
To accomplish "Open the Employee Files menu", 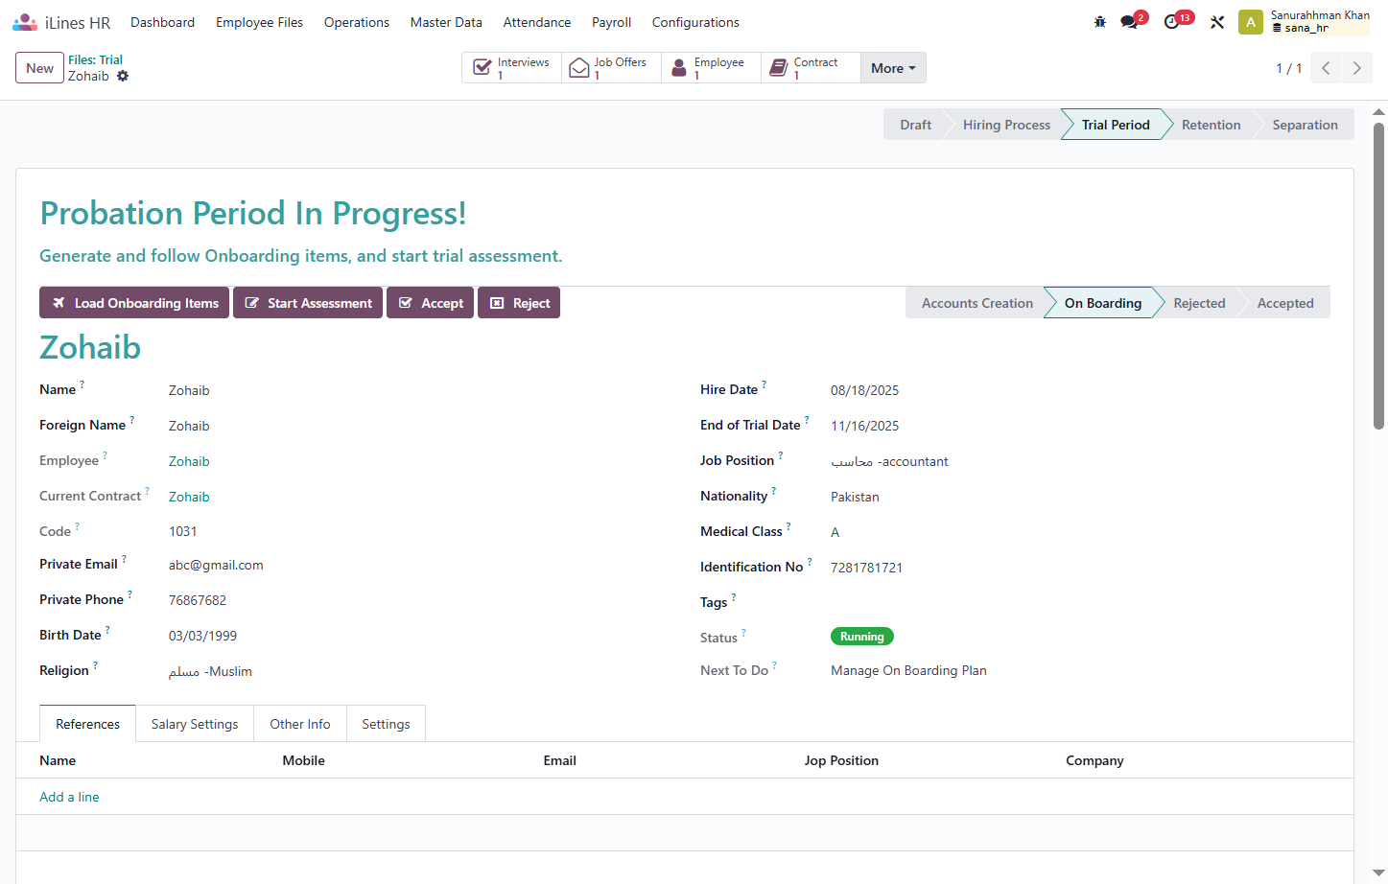I will 259,22.
